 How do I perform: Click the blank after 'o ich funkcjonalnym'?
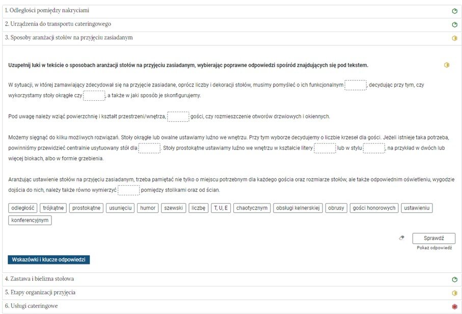[x=355, y=85]
